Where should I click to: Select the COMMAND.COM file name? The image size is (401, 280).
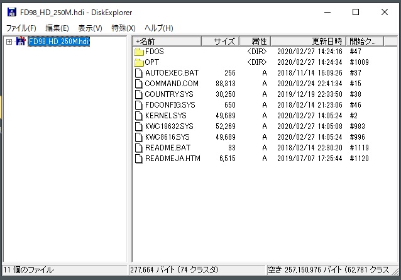pyautogui.click(x=172, y=84)
